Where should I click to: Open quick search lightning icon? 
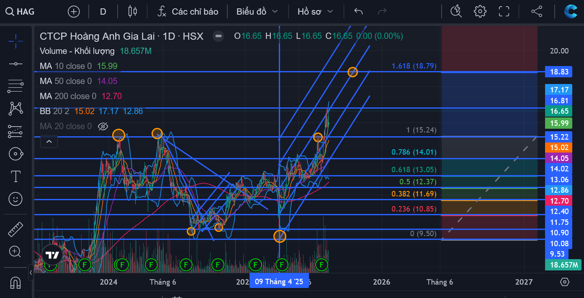tap(456, 12)
